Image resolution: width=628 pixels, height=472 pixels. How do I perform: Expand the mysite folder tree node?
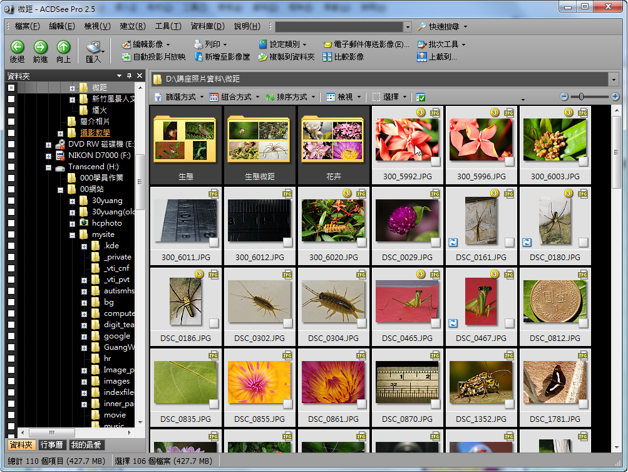[x=72, y=235]
